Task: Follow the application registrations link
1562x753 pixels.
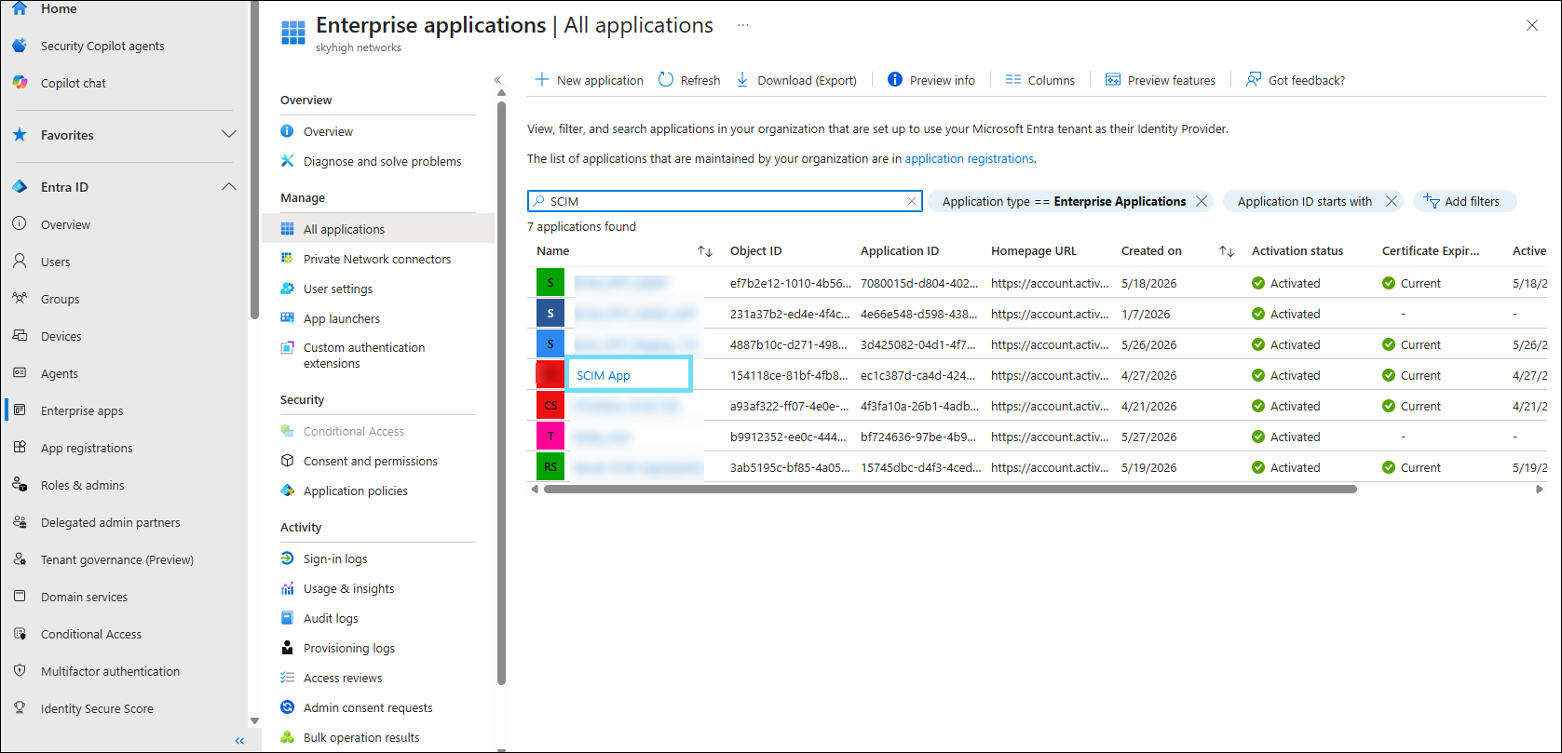Action: 969,158
